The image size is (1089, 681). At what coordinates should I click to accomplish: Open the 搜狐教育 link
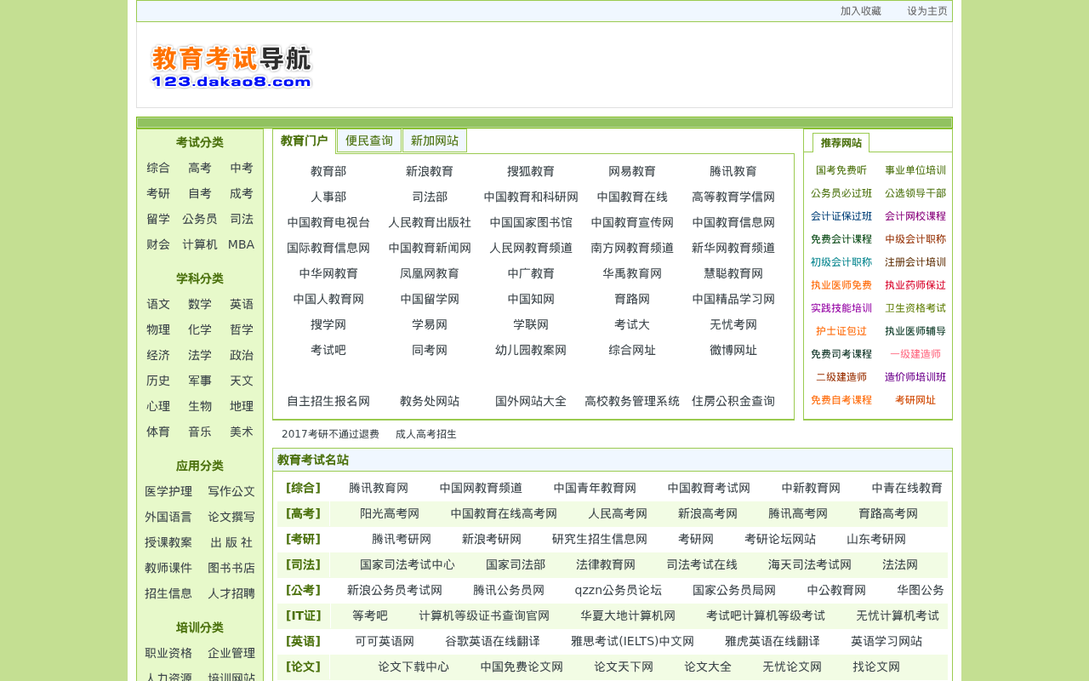point(531,172)
